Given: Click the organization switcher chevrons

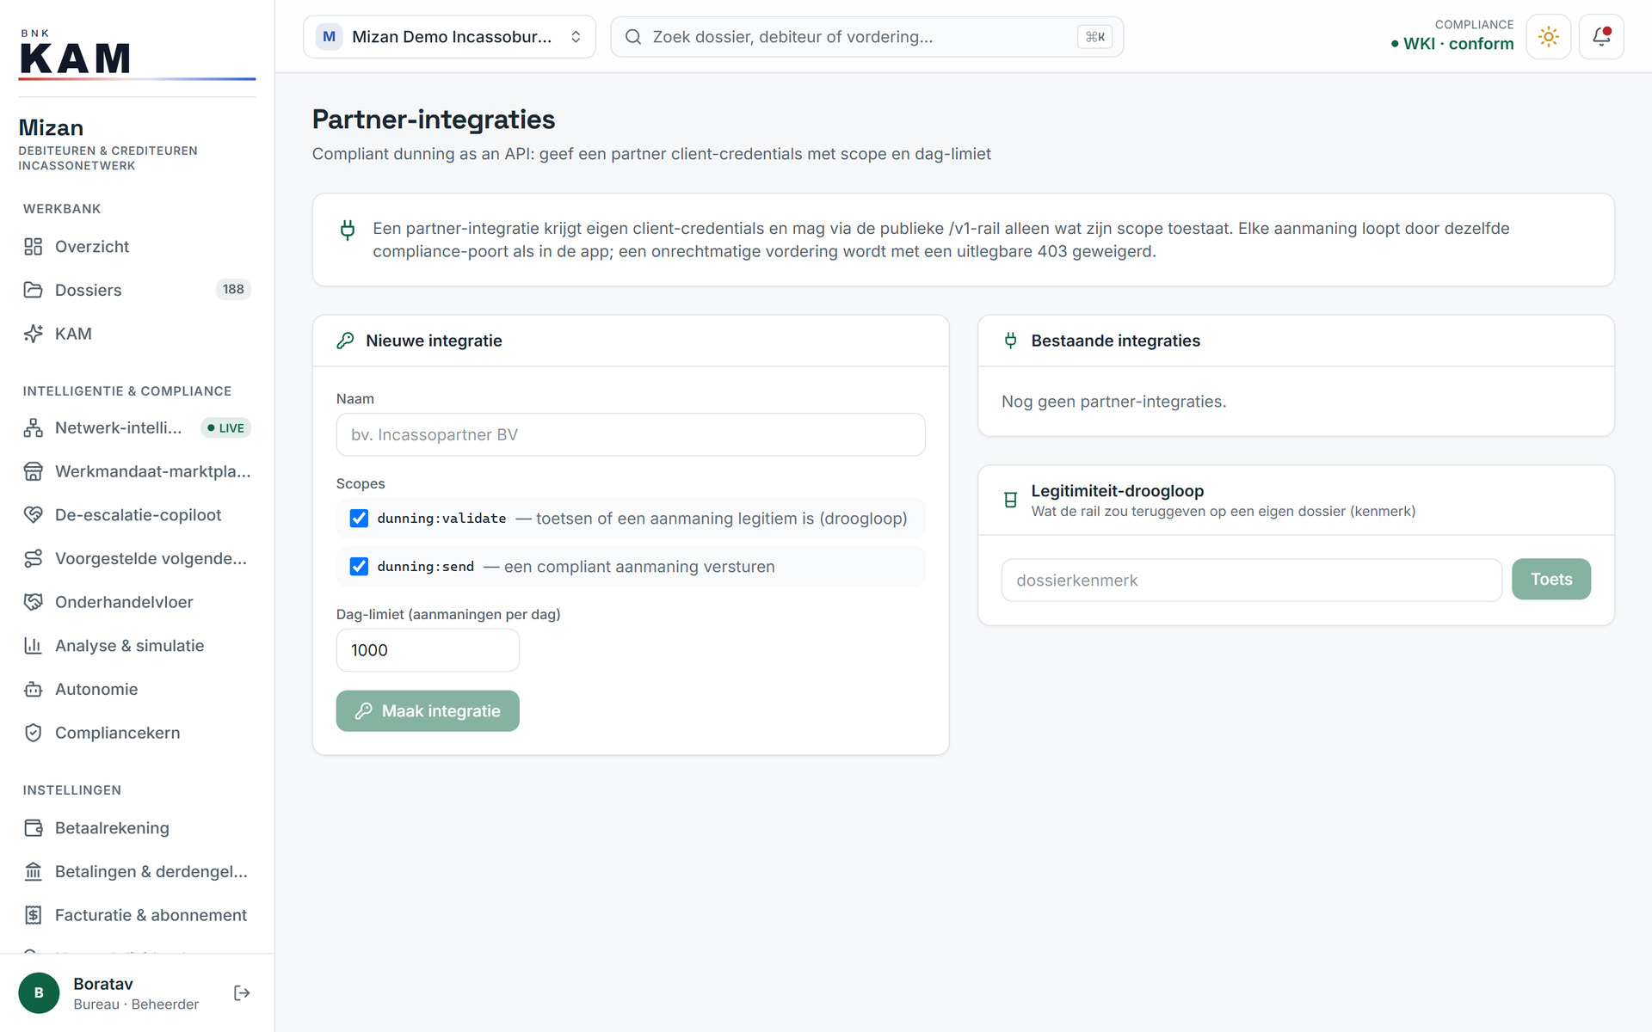Looking at the screenshot, I should click(576, 37).
